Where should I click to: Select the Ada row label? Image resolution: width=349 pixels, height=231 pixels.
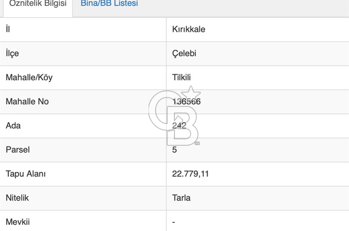[x=12, y=126]
